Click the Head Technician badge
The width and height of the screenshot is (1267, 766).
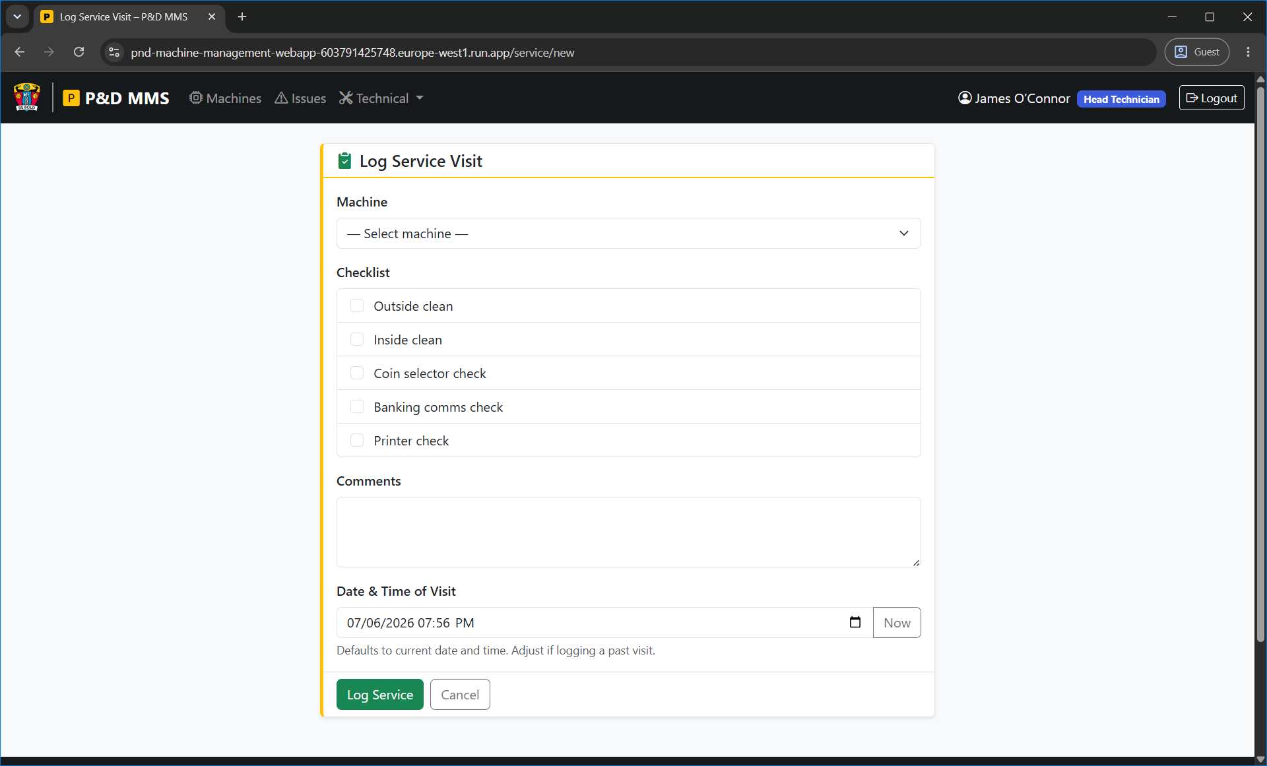[1121, 99]
